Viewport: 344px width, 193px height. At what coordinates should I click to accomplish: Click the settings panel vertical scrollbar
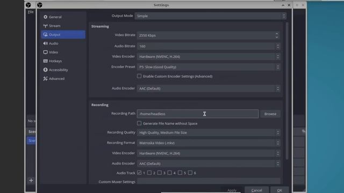[287, 91]
